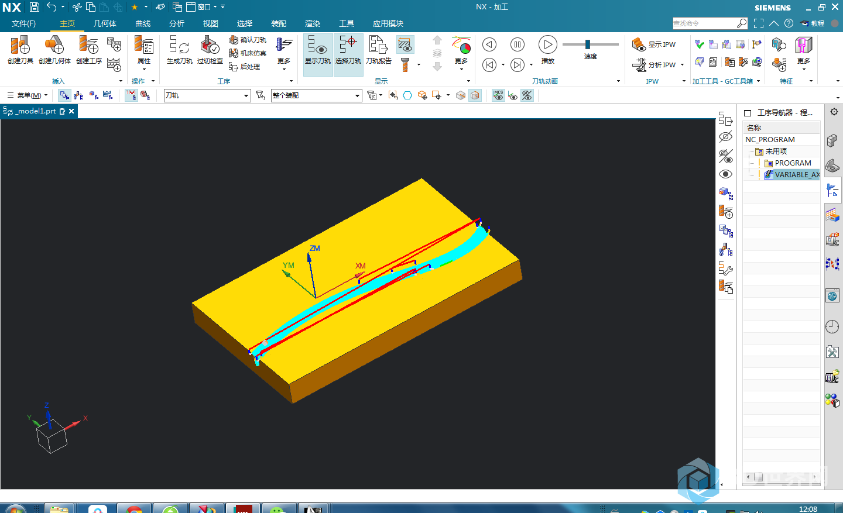
Task: Switch to 分析 ribbon tab
Action: [177, 23]
